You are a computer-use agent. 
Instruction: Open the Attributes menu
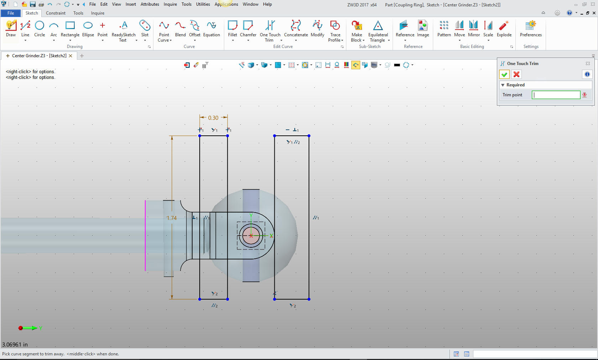(x=149, y=4)
